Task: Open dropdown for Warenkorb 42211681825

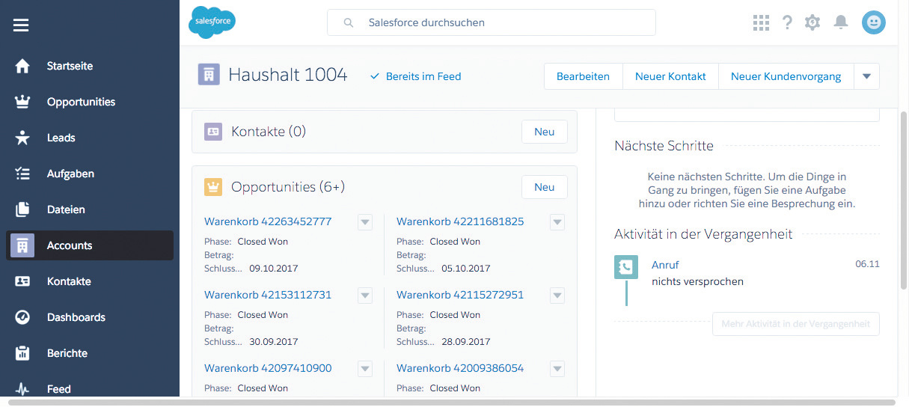Action: point(557,222)
